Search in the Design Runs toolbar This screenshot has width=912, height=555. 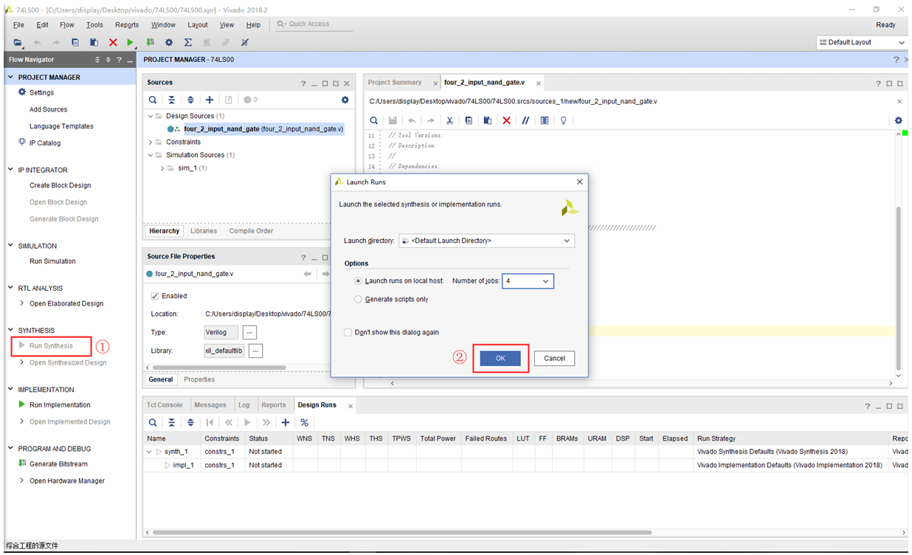point(153,422)
